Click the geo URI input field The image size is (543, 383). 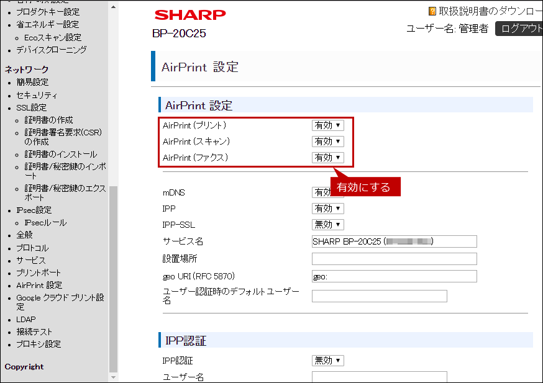click(394, 276)
